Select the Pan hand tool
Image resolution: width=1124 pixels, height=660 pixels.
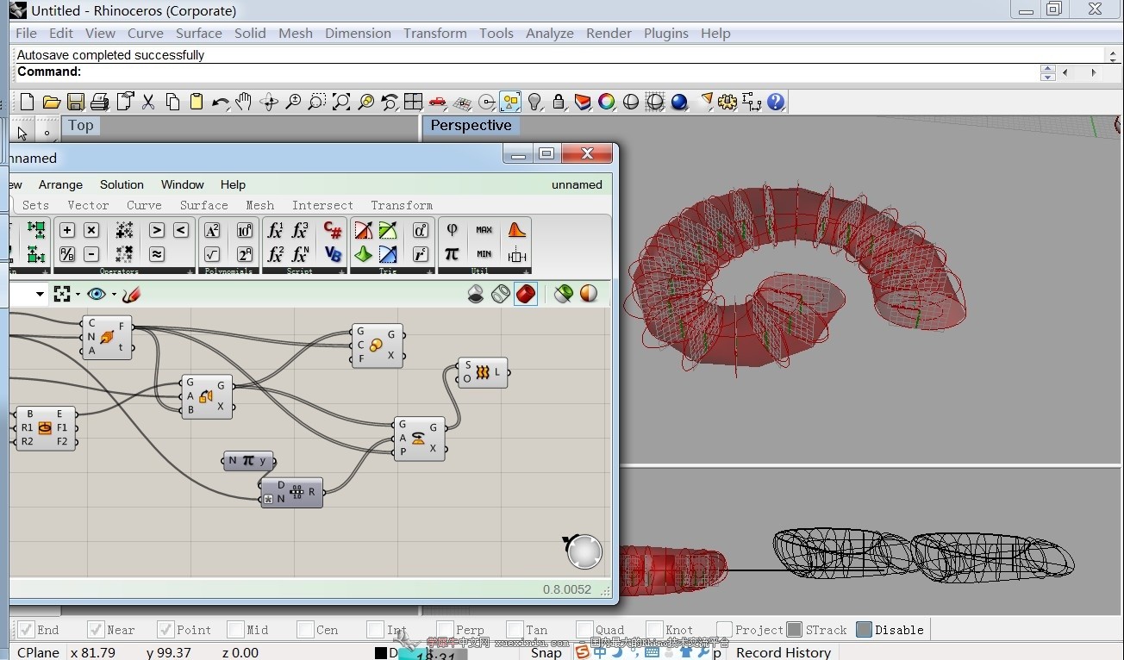point(244,102)
